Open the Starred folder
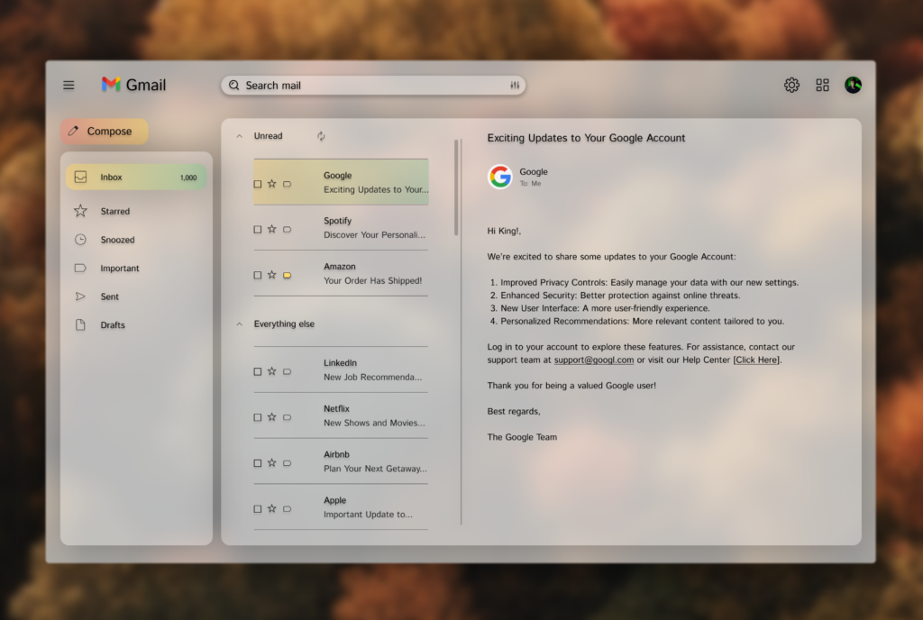The width and height of the screenshot is (923, 620). tap(114, 211)
